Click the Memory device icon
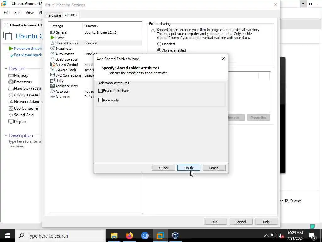 11,75
